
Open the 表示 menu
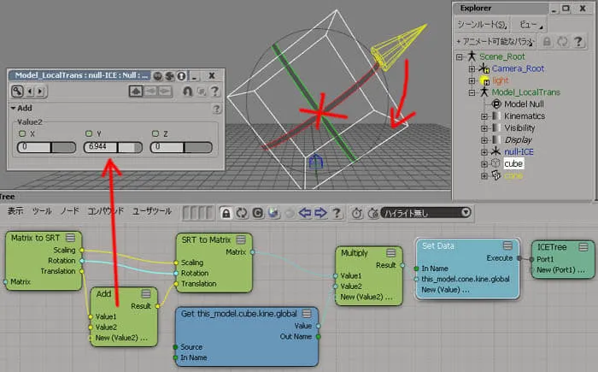tap(15, 211)
